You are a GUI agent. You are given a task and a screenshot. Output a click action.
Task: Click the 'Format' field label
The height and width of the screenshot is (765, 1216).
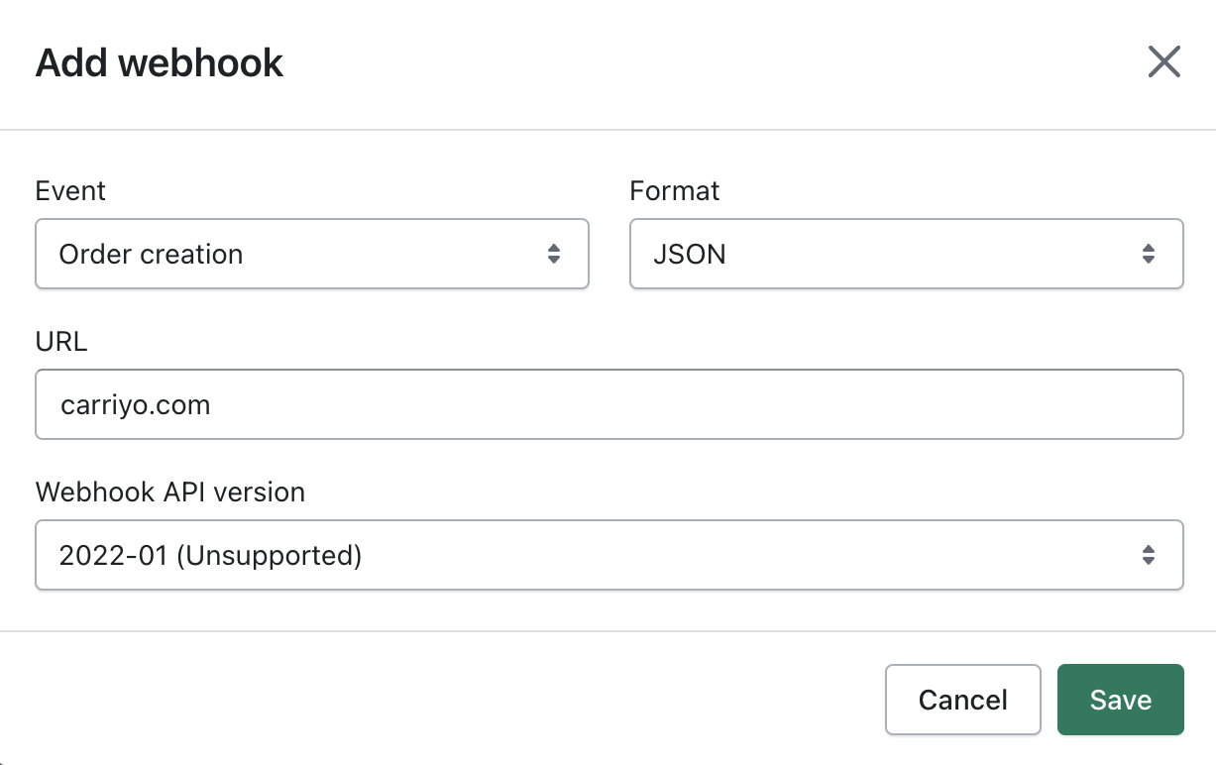pyautogui.click(x=674, y=190)
